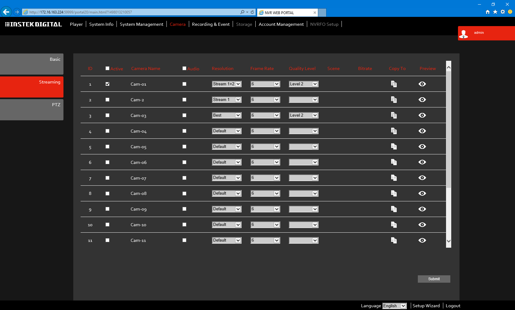
Task: Click Copy To icon for Cam-03
Action: pos(394,115)
